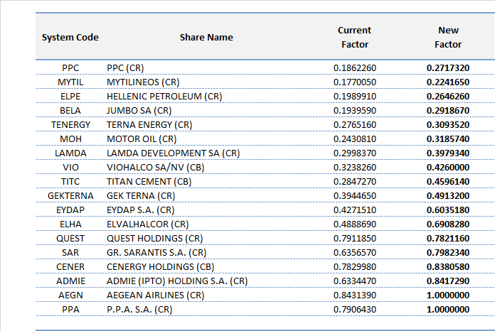Screen dimensions: 495x331
Task: Click LAMDA DEVELOPMENT SA (CR) name
Action: coord(174,153)
